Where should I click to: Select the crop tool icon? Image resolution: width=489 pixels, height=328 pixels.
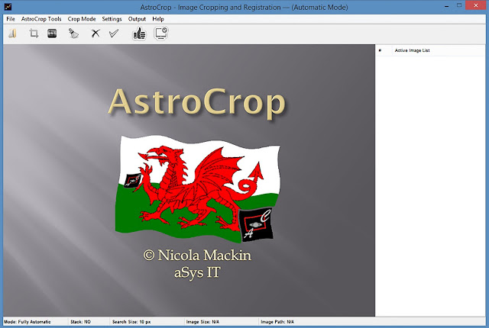click(34, 34)
